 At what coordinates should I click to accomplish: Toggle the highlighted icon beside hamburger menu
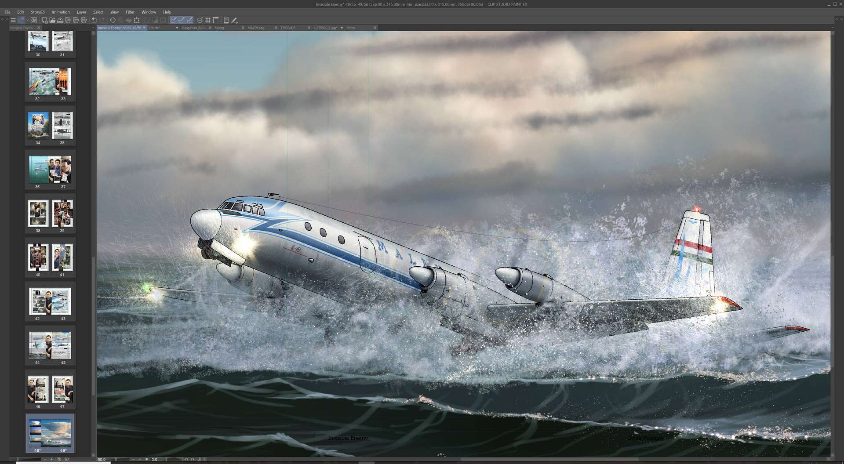[x=21, y=20]
